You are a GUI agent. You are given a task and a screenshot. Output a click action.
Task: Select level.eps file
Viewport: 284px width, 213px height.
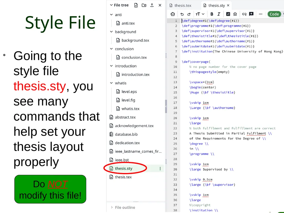[x=129, y=92]
